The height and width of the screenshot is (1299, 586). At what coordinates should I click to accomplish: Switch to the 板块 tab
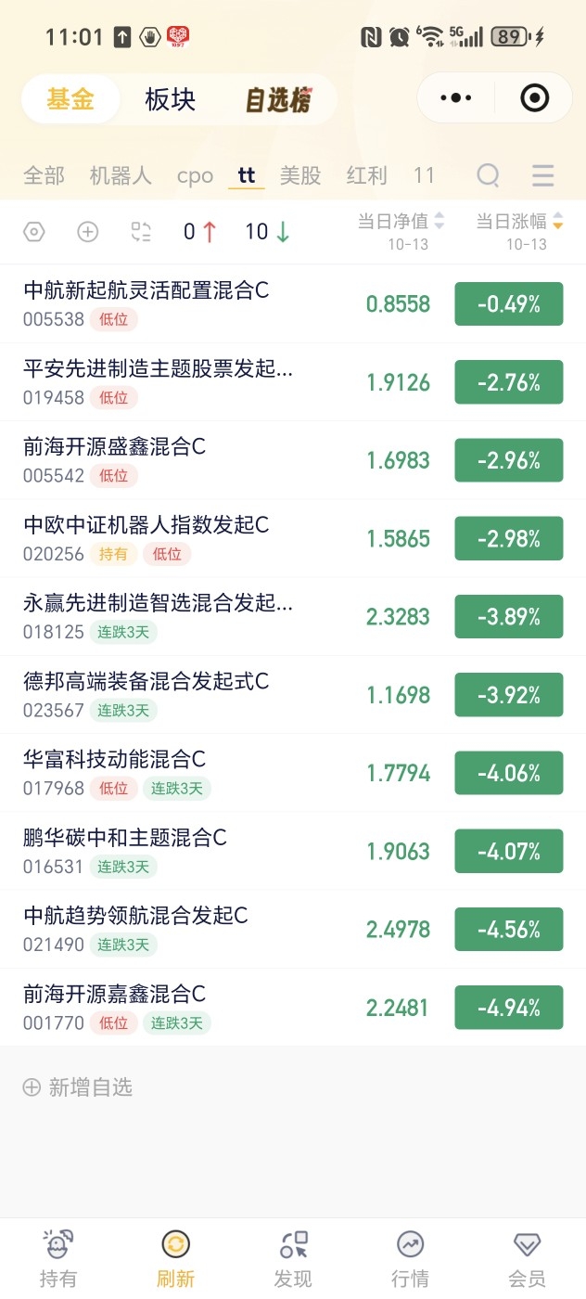[171, 100]
